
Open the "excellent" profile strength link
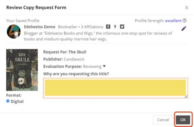point(173,20)
